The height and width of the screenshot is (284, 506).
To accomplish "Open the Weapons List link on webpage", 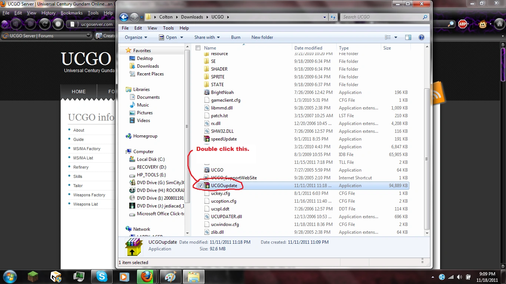I will click(86, 204).
